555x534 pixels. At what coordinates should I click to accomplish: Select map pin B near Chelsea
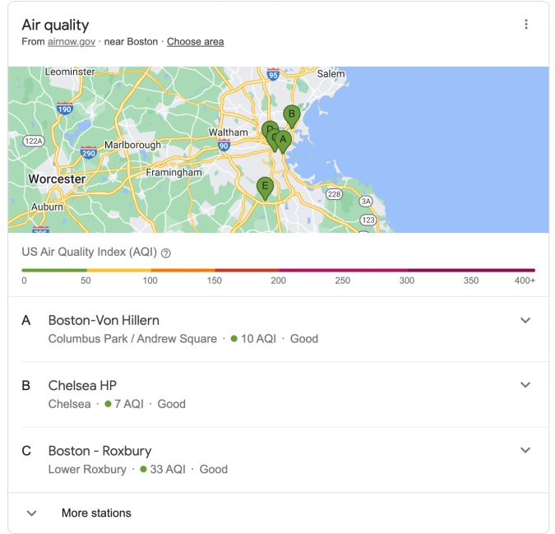click(x=292, y=116)
